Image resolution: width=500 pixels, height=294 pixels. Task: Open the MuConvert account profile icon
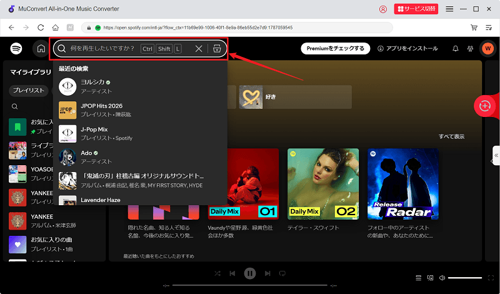point(383,9)
